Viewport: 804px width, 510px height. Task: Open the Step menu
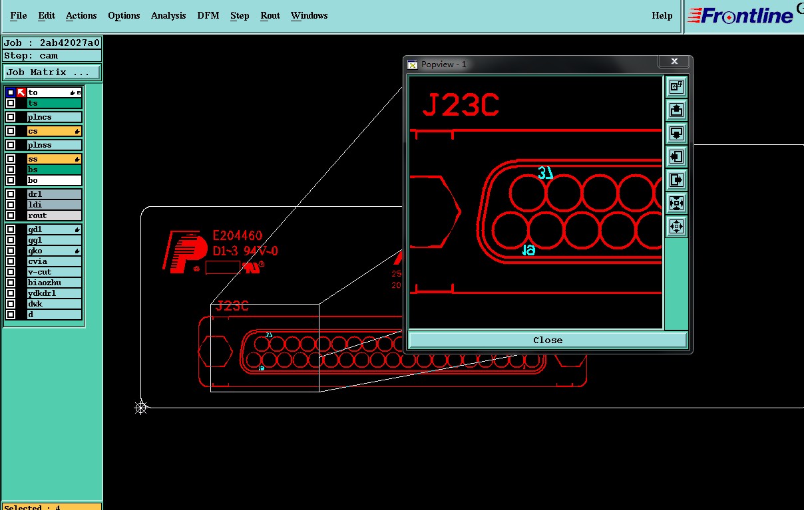240,15
